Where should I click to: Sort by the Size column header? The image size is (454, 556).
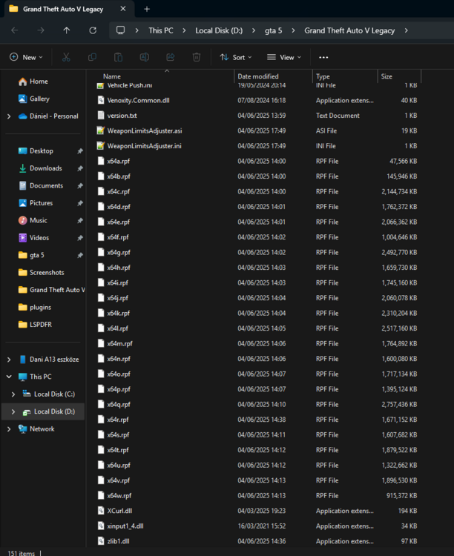pos(386,76)
